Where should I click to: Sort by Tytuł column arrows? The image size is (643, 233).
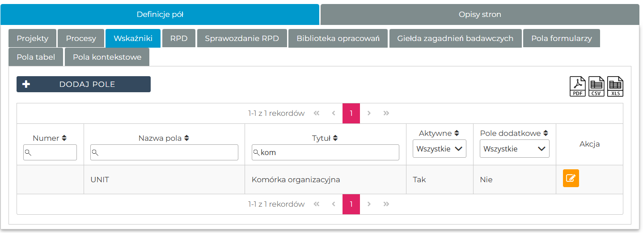click(335, 139)
